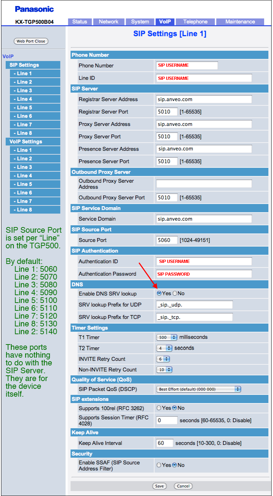Image resolution: width=273 pixels, height=496 pixels.
Task: Open VoIP Settings Line 1 in sidebar
Action: click(35, 150)
